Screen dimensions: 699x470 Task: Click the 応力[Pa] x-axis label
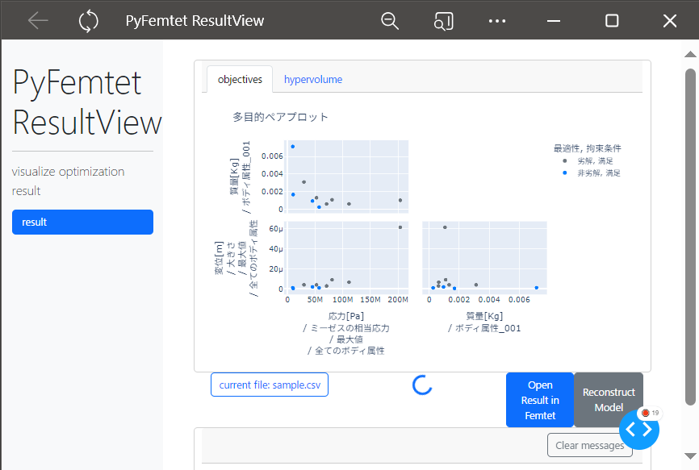[x=346, y=316]
